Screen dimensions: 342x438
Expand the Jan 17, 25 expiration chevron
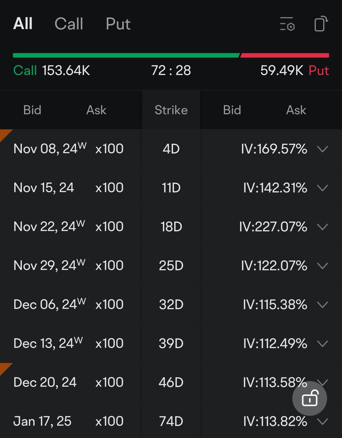[322, 421]
